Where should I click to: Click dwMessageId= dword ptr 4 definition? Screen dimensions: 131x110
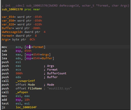coord(24,32)
